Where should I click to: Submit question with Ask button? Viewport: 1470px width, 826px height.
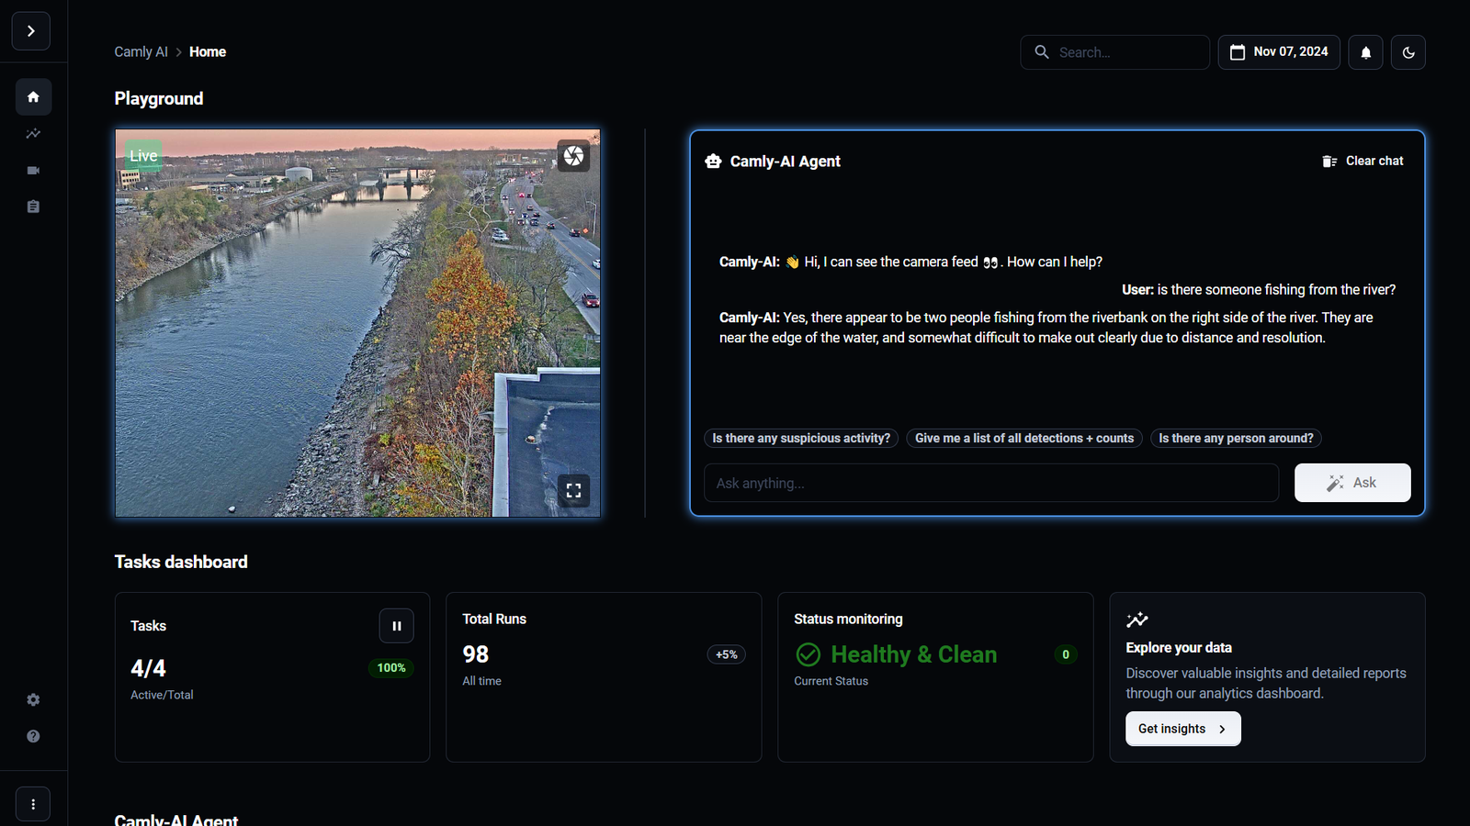[1352, 483]
